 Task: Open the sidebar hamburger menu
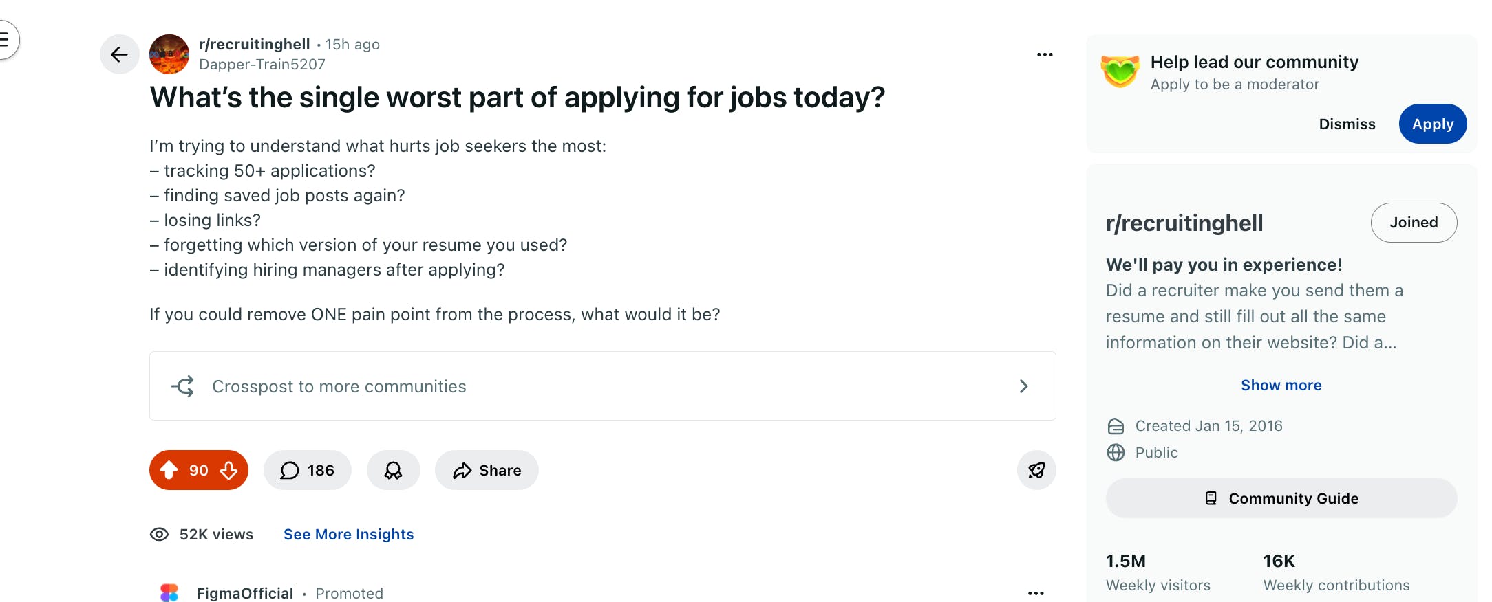pos(6,39)
